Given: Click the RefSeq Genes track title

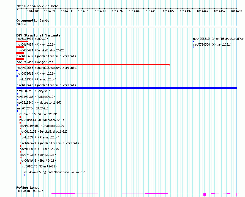Looking at the screenshot, I should pos(28,188).
